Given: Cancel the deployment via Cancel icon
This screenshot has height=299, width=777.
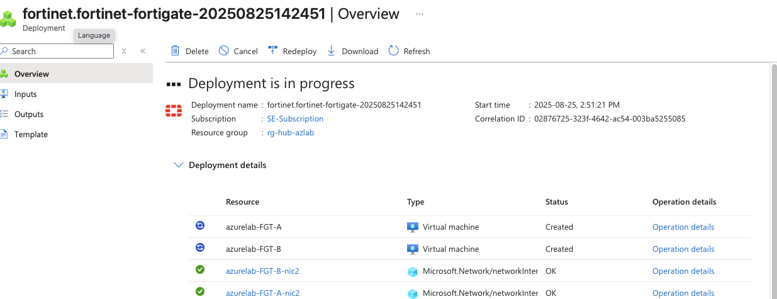Looking at the screenshot, I should (x=224, y=51).
